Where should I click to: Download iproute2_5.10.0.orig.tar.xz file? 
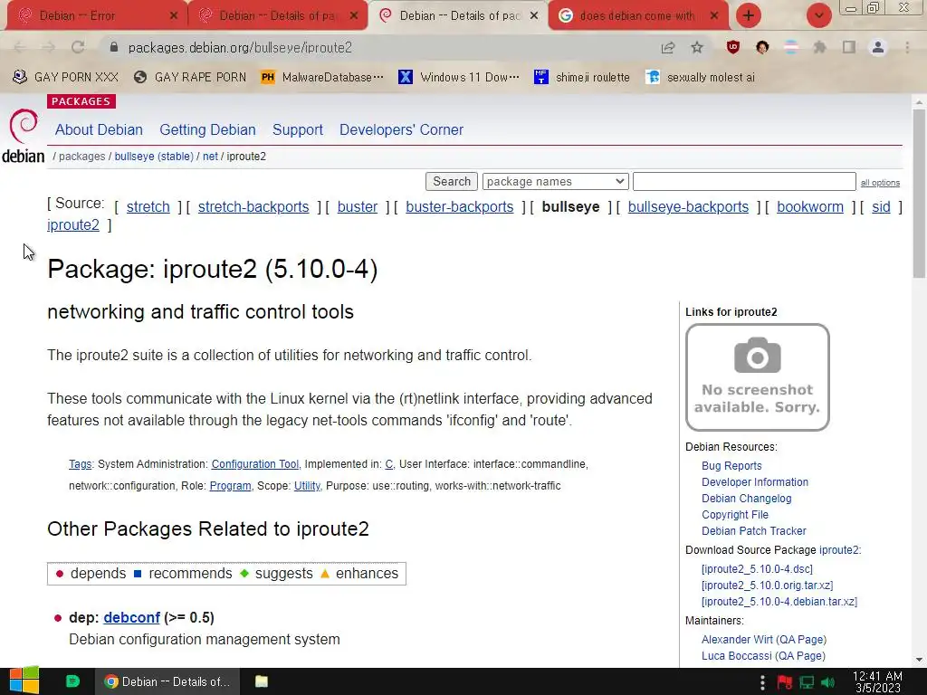pos(767,586)
